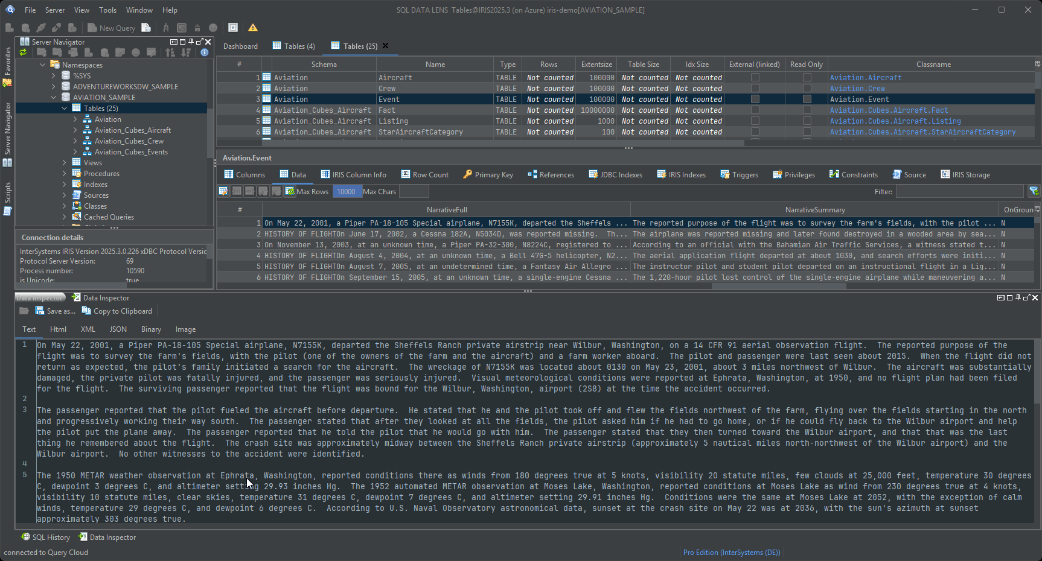Collapse the Namespaces tree node

tap(42, 65)
